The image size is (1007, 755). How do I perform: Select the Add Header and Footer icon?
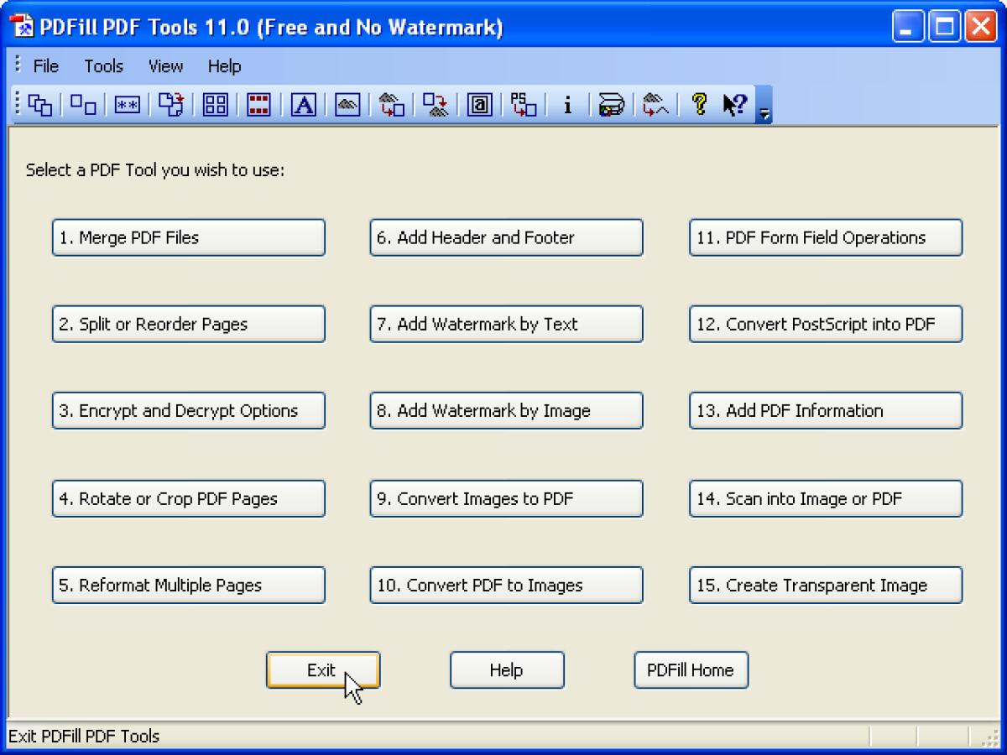(x=258, y=104)
